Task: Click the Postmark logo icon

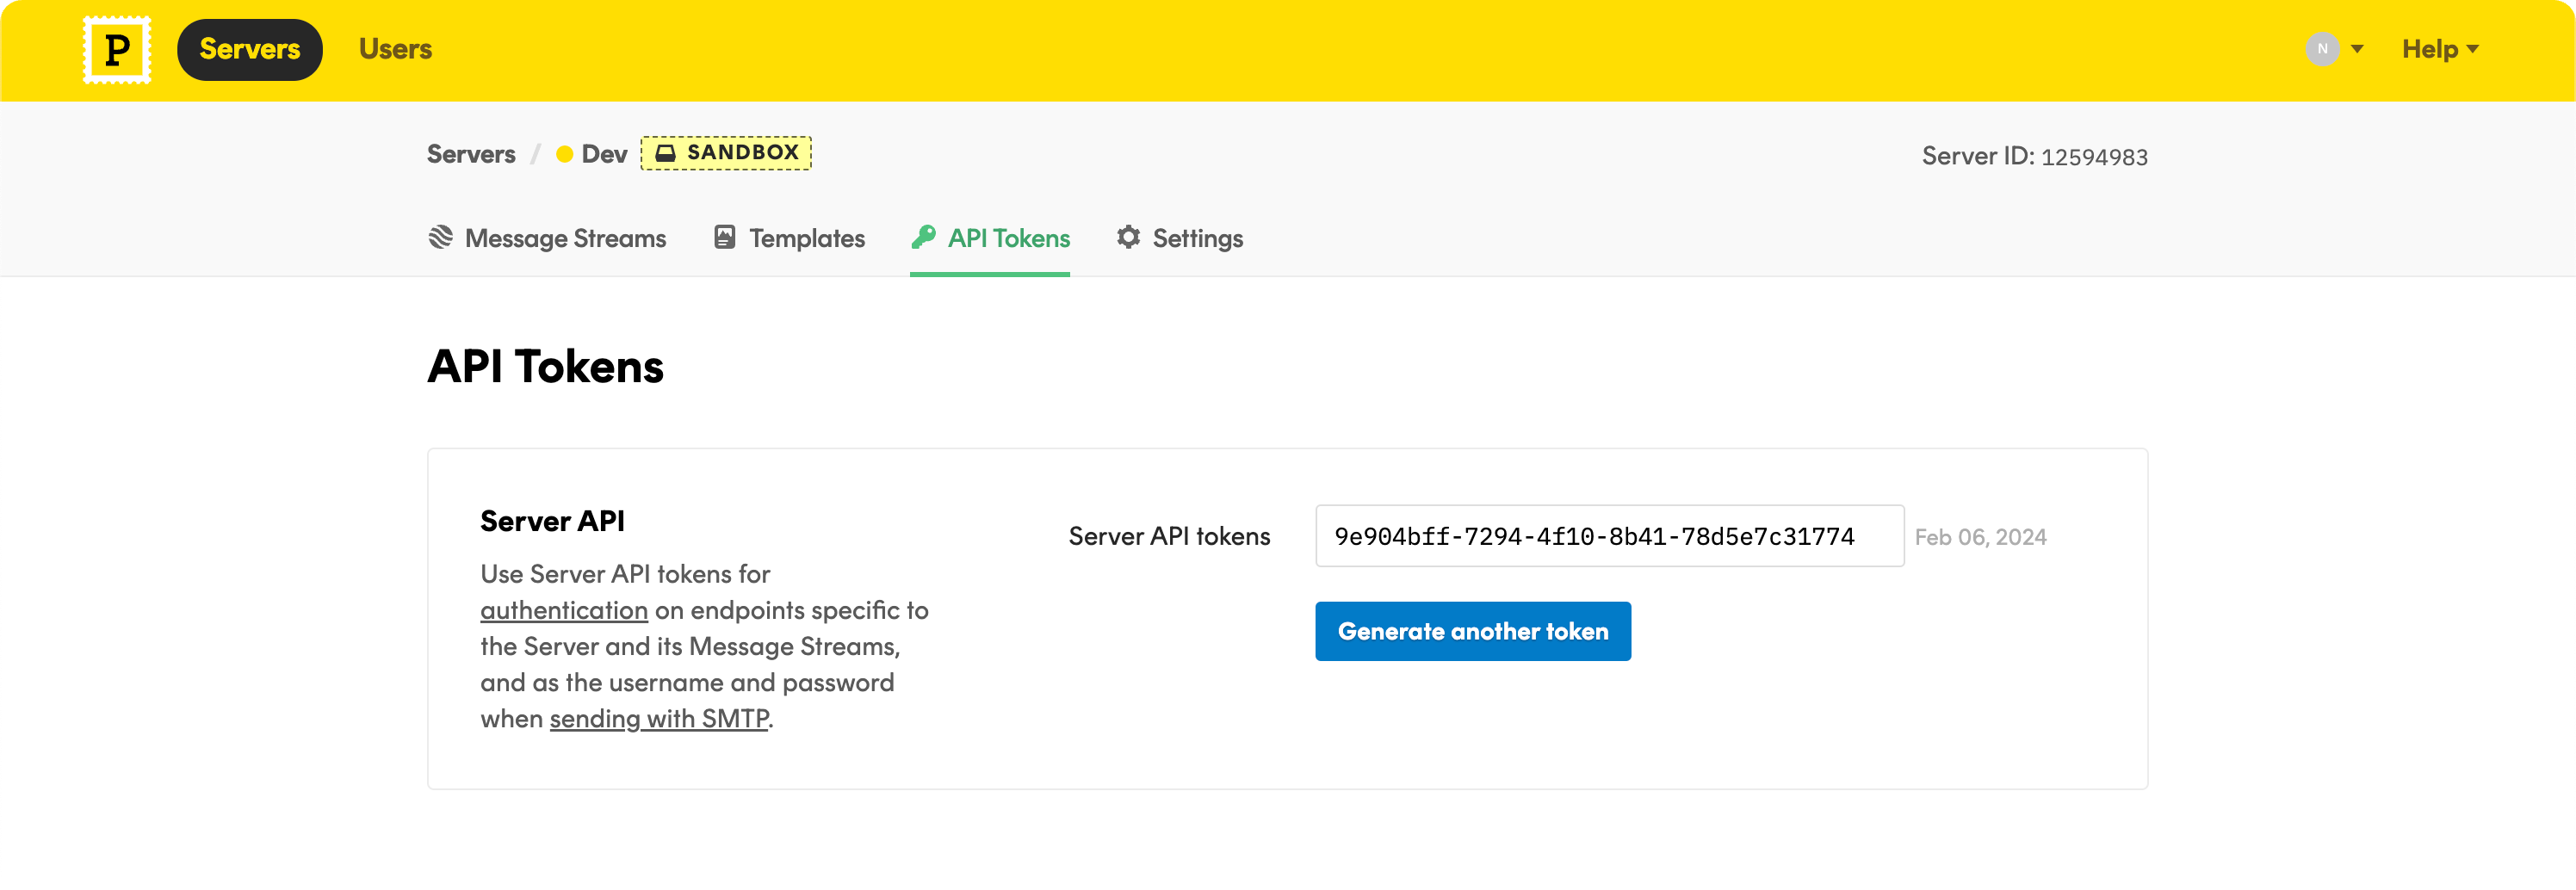Action: 117,48
